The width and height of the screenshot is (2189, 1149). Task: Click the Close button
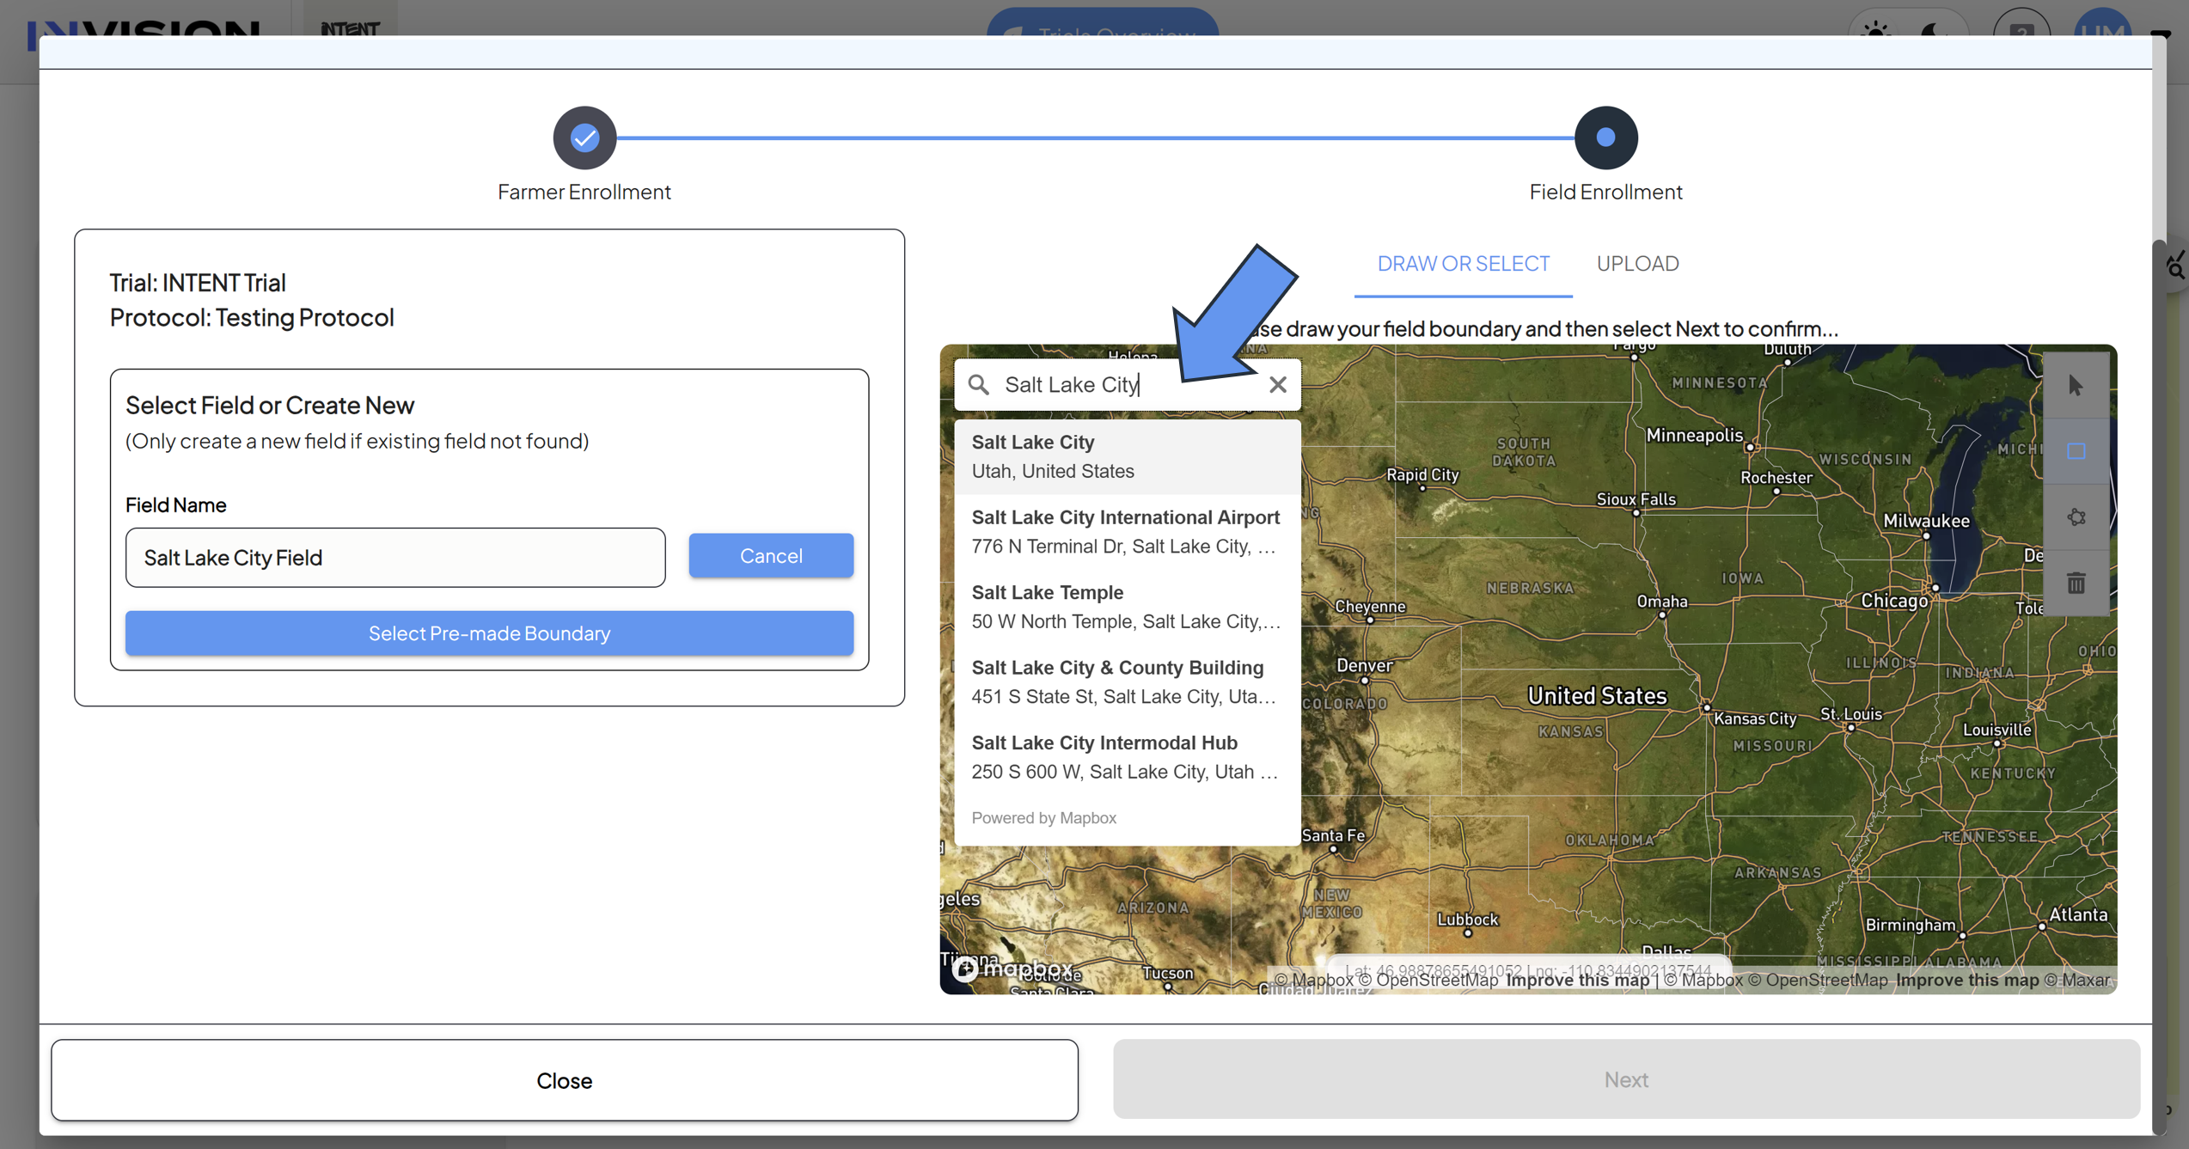(x=564, y=1080)
